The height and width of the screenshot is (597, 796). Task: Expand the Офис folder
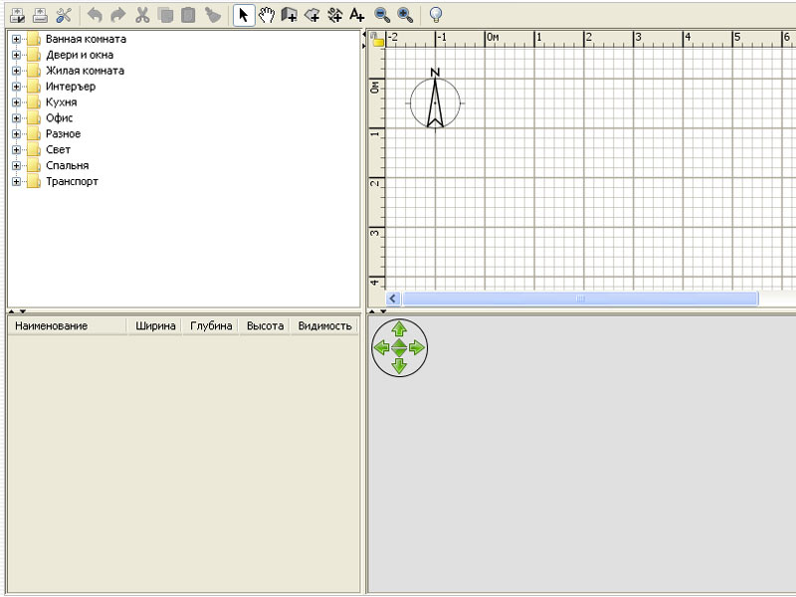[x=16, y=118]
